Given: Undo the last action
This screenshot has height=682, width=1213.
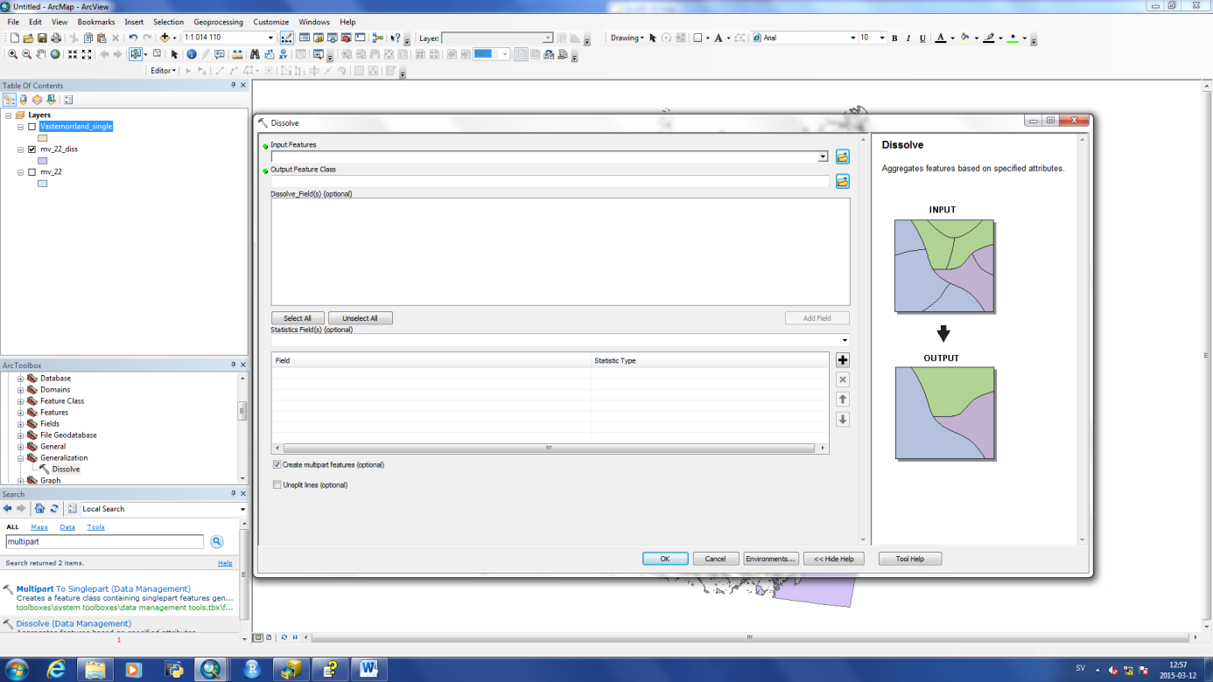Looking at the screenshot, I should (x=133, y=38).
